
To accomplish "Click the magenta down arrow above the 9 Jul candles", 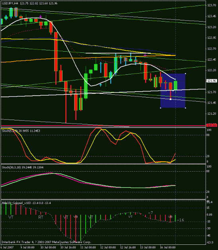I will tap(41, 16).
